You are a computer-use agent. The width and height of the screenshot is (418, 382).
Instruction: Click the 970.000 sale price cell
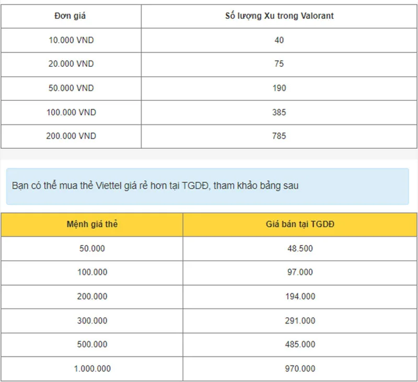(300, 368)
